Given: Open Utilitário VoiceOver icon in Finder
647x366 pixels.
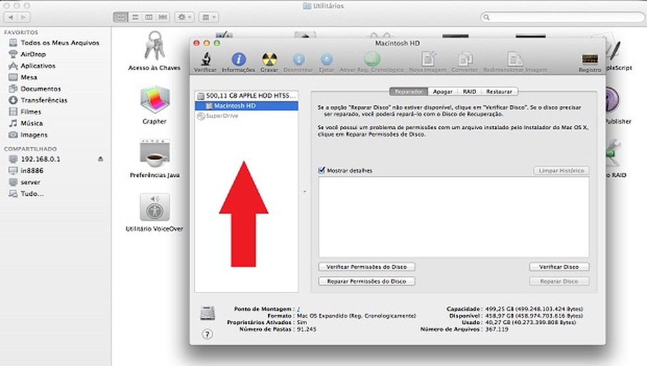Looking at the screenshot, I should pos(155,207).
